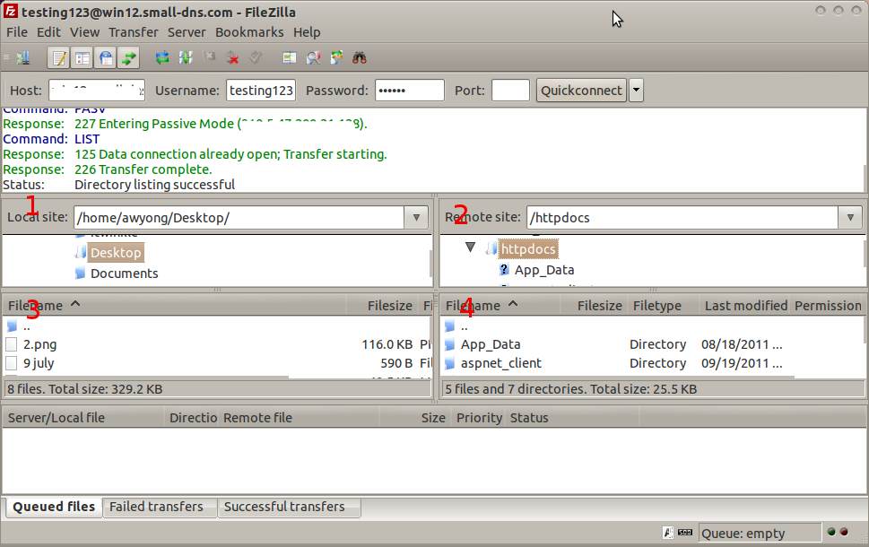Open the Quickconnect history dropdown arrow
The height and width of the screenshot is (547, 869).
coord(636,90)
